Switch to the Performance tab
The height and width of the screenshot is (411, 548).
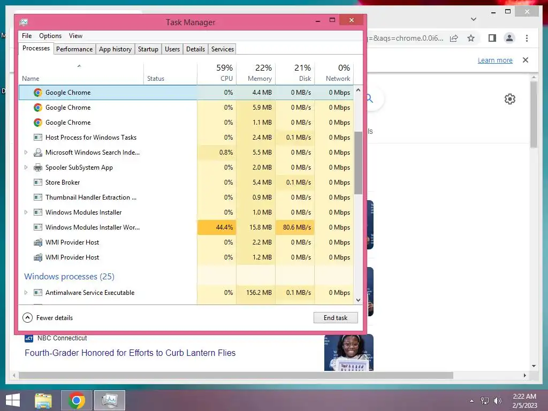[74, 49]
